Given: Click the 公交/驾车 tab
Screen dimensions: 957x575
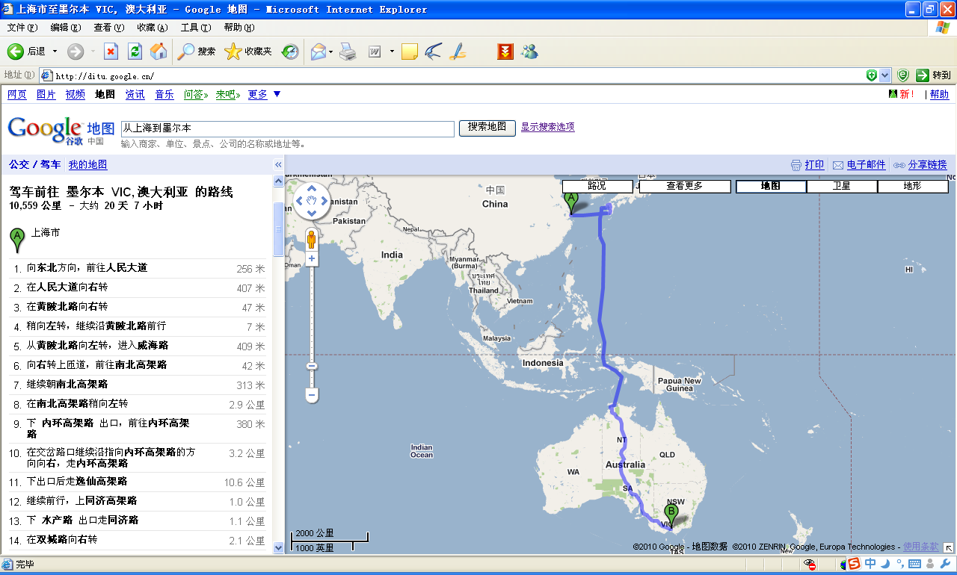Looking at the screenshot, I should point(35,165).
